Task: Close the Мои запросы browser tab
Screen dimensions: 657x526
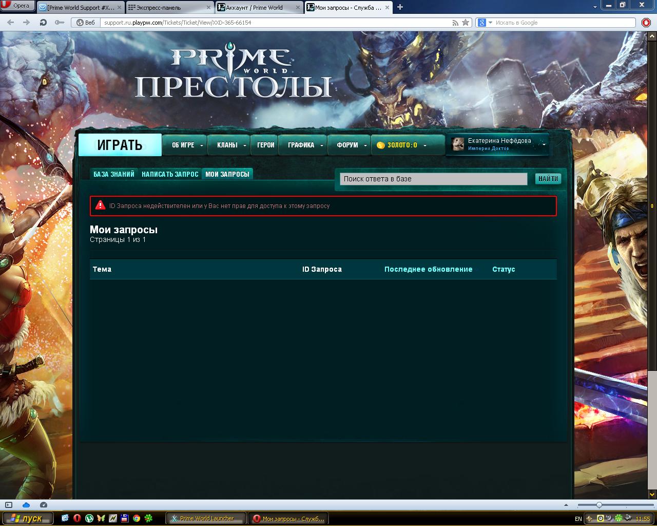Action: pyautogui.click(x=387, y=8)
